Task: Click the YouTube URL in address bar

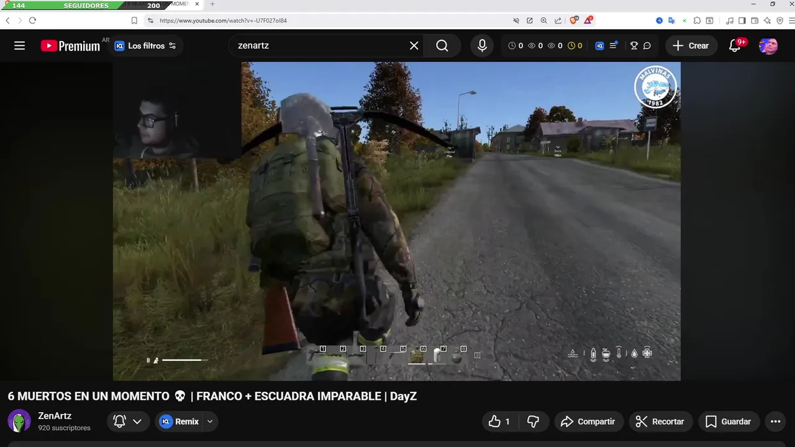Action: pyautogui.click(x=223, y=20)
